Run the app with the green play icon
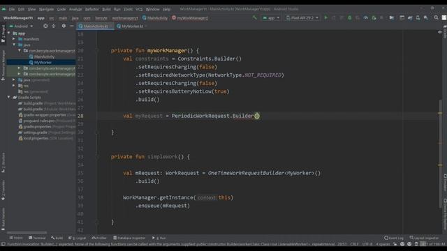This screenshot has width=447, height=251. [326, 17]
